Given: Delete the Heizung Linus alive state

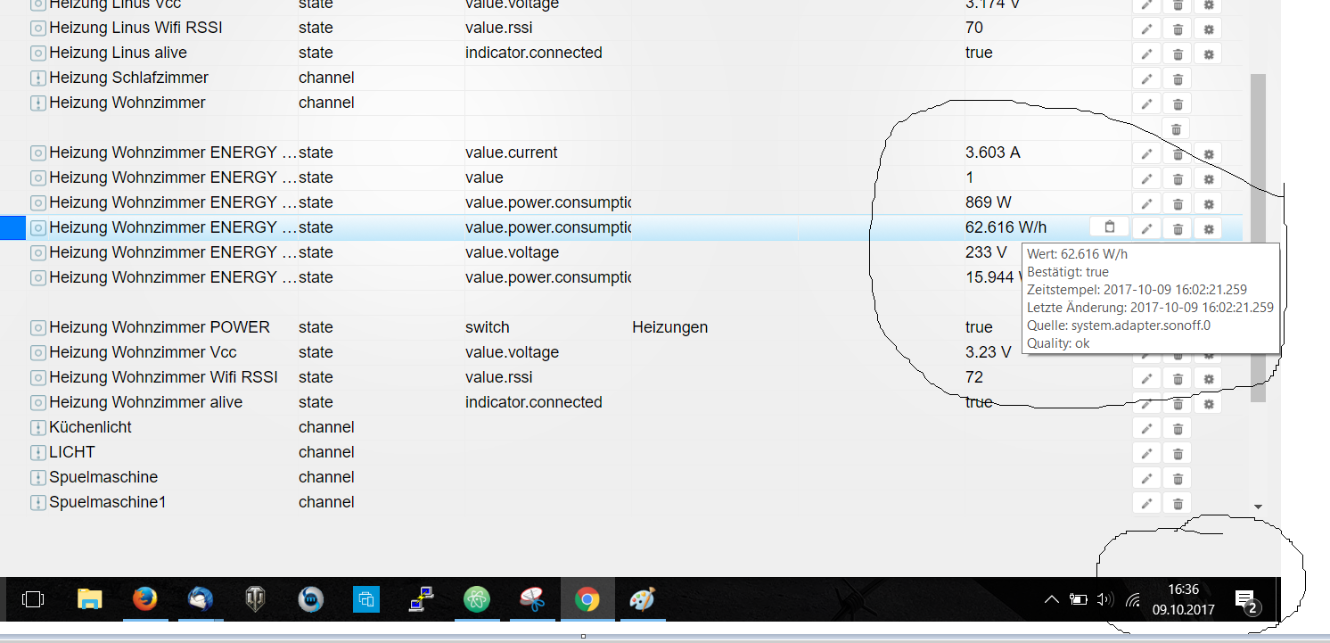Looking at the screenshot, I should coord(1178,54).
